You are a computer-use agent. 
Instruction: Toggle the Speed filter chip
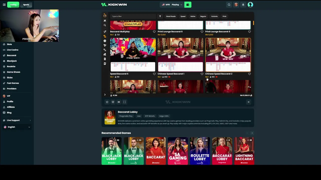pyautogui.click(x=183, y=16)
